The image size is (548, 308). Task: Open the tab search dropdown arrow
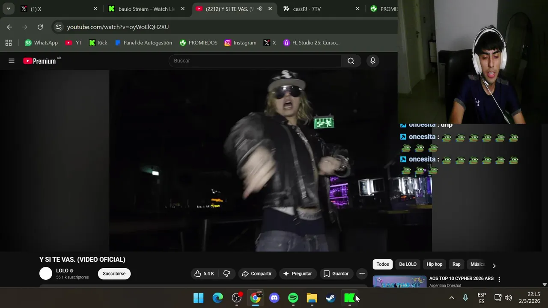coord(8,9)
